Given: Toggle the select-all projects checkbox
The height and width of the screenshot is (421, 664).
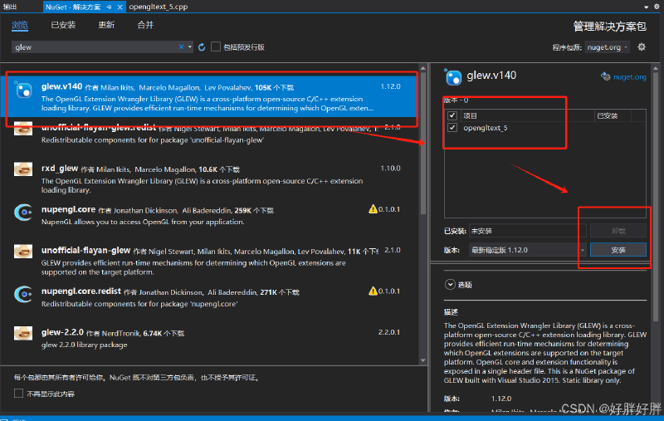Looking at the screenshot, I should (x=452, y=115).
